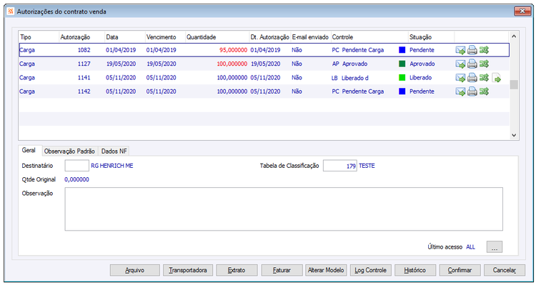Image resolution: width=536 pixels, height=285 pixels.
Task: Click the blue status swatch for authorization 1142
Action: [x=402, y=91]
